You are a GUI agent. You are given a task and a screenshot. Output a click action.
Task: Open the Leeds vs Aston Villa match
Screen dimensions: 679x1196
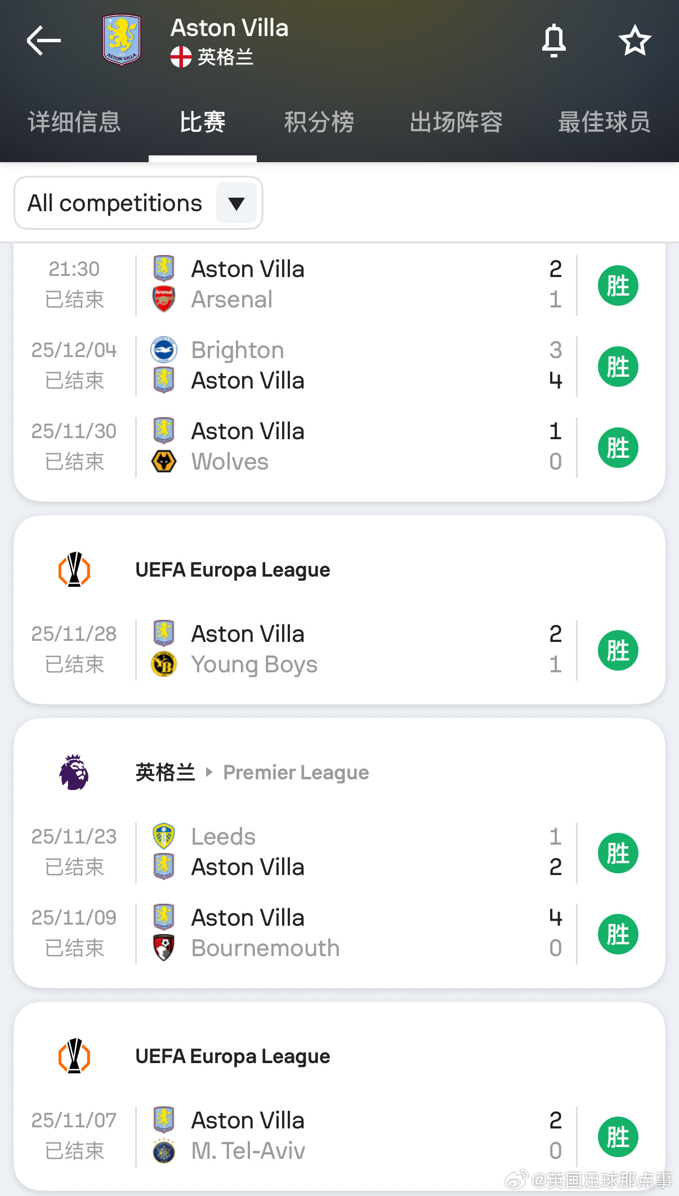tap(338, 852)
